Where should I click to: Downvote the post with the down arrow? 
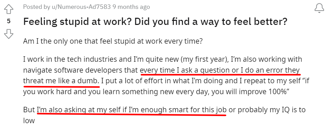pos(9,34)
